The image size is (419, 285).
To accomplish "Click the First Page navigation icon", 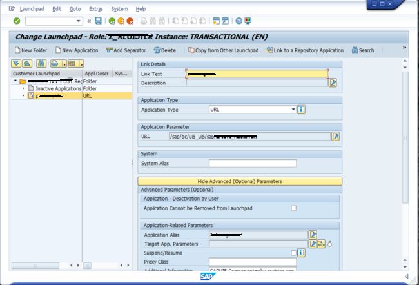I will tap(175, 21).
